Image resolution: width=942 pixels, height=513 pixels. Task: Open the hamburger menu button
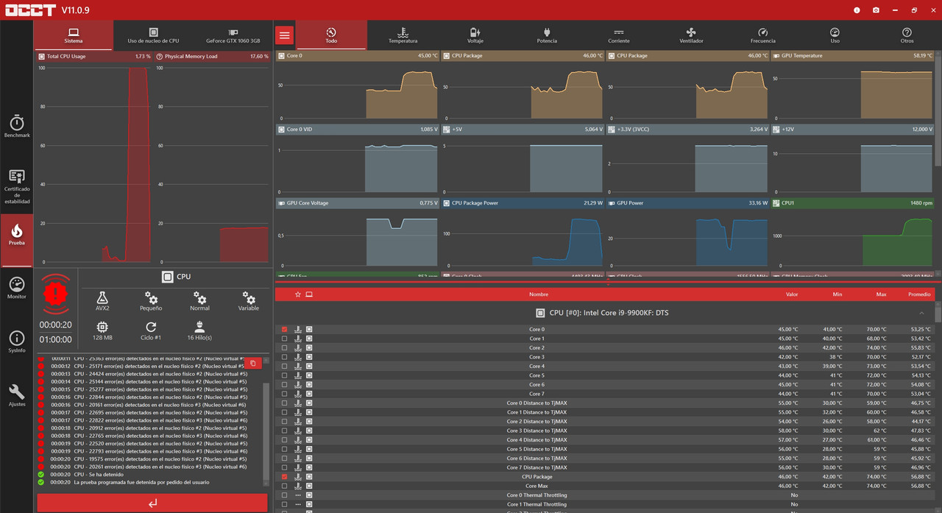point(285,35)
